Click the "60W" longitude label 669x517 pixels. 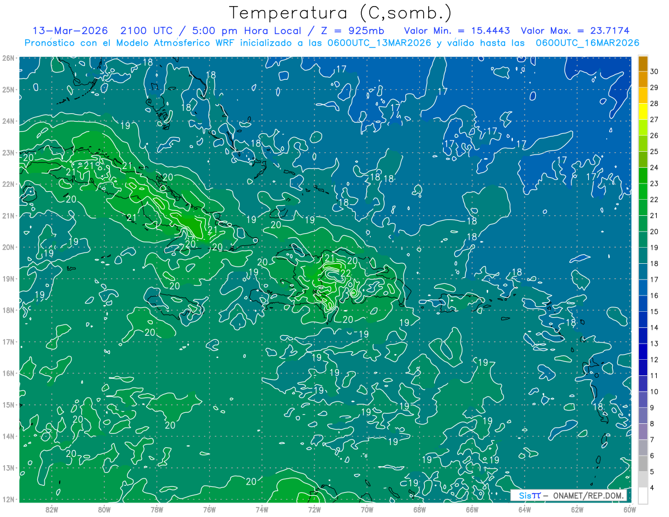coord(629,509)
